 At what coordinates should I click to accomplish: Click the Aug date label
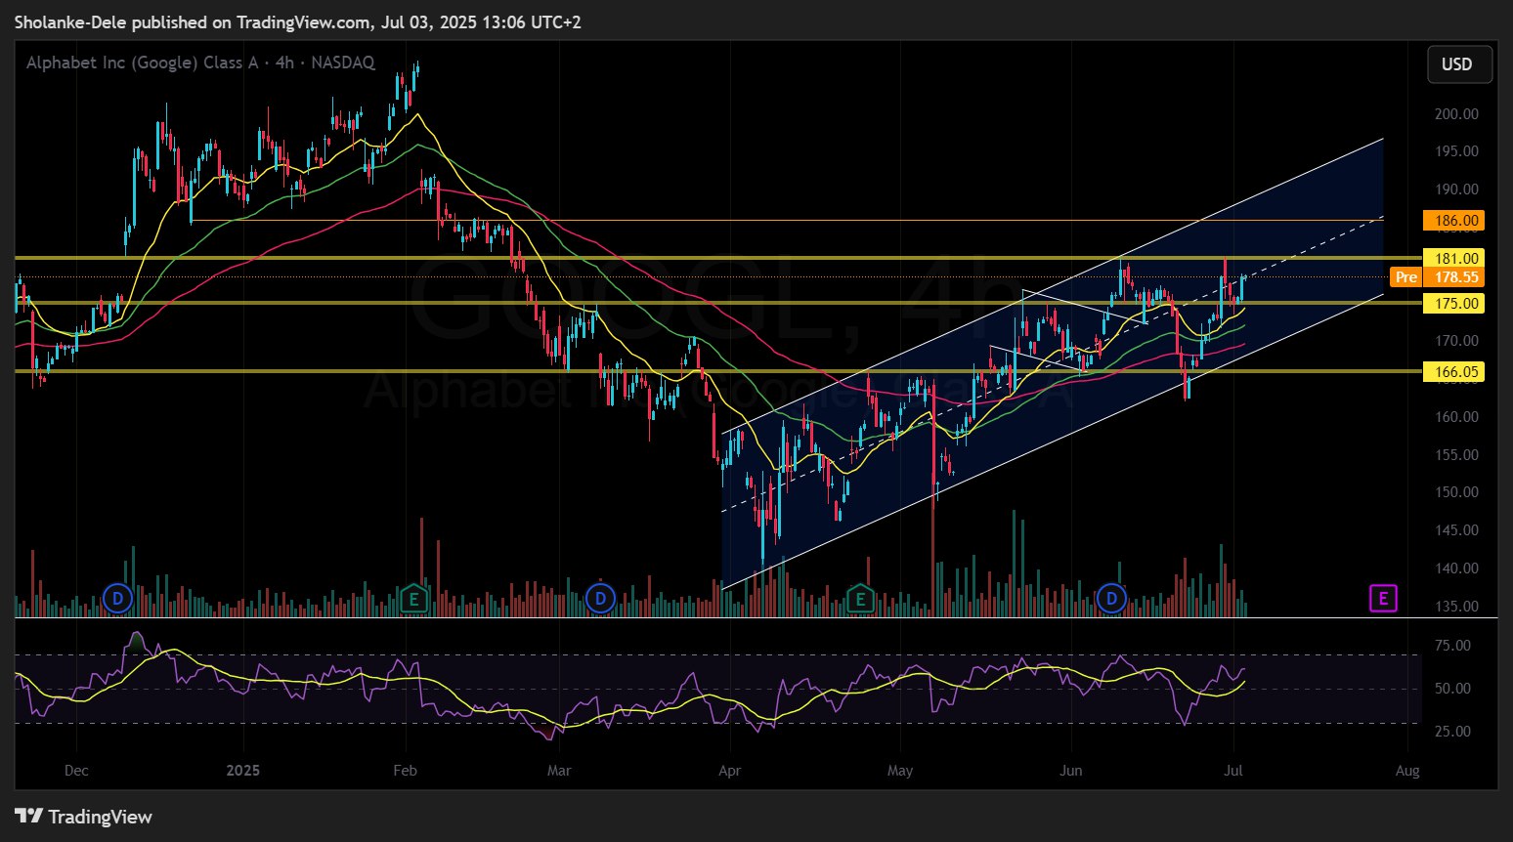(x=1407, y=771)
